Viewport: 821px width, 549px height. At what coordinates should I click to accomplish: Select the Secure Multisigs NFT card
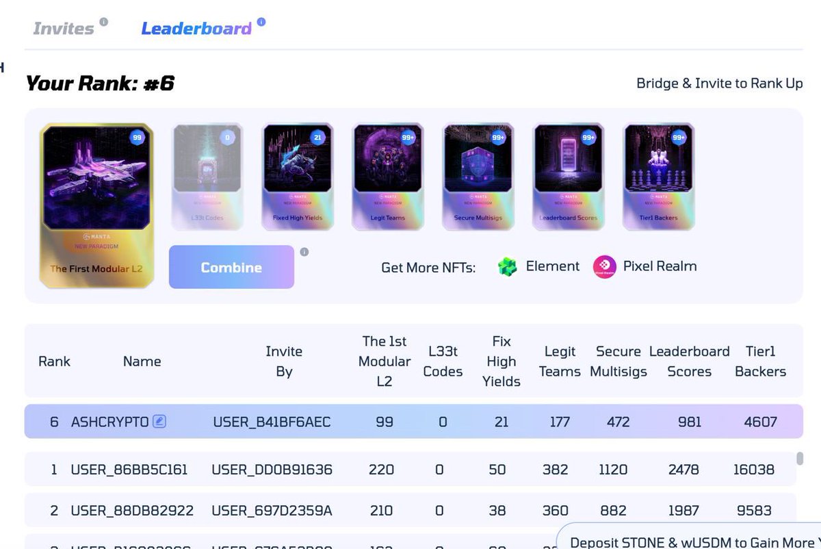478,176
